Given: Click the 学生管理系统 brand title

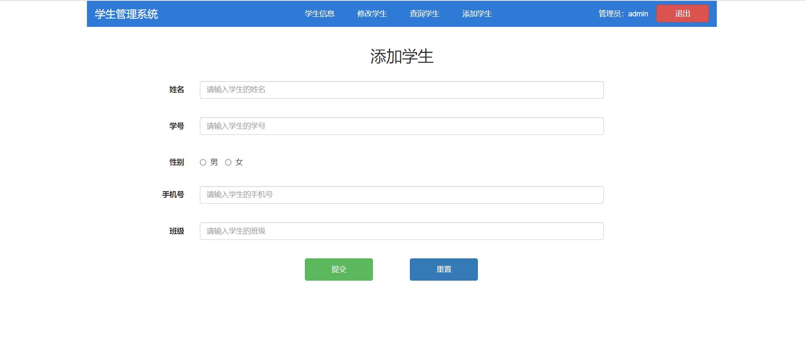Looking at the screenshot, I should tap(126, 14).
